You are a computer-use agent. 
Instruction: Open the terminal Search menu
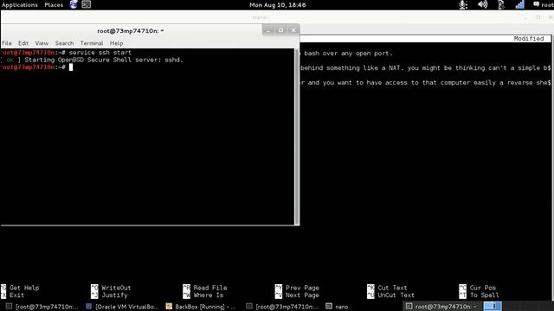(x=64, y=43)
